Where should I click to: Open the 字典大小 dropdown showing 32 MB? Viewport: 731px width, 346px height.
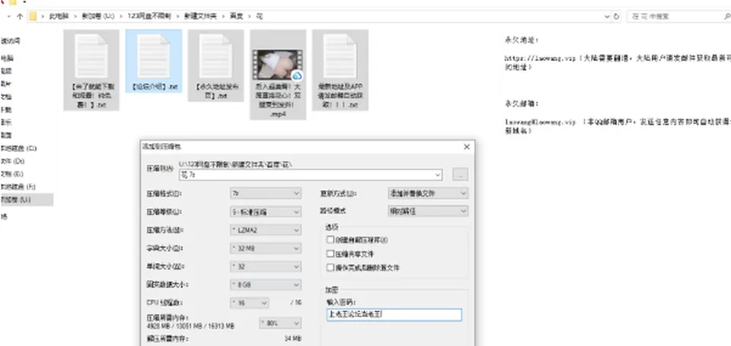pyautogui.click(x=266, y=248)
